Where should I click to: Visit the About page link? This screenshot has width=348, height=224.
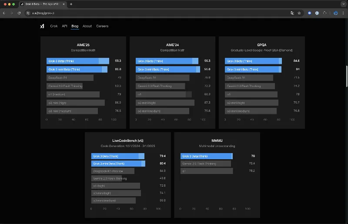(x=87, y=26)
